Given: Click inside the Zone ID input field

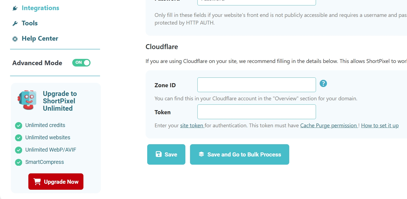Looking at the screenshot, I should [x=256, y=85].
